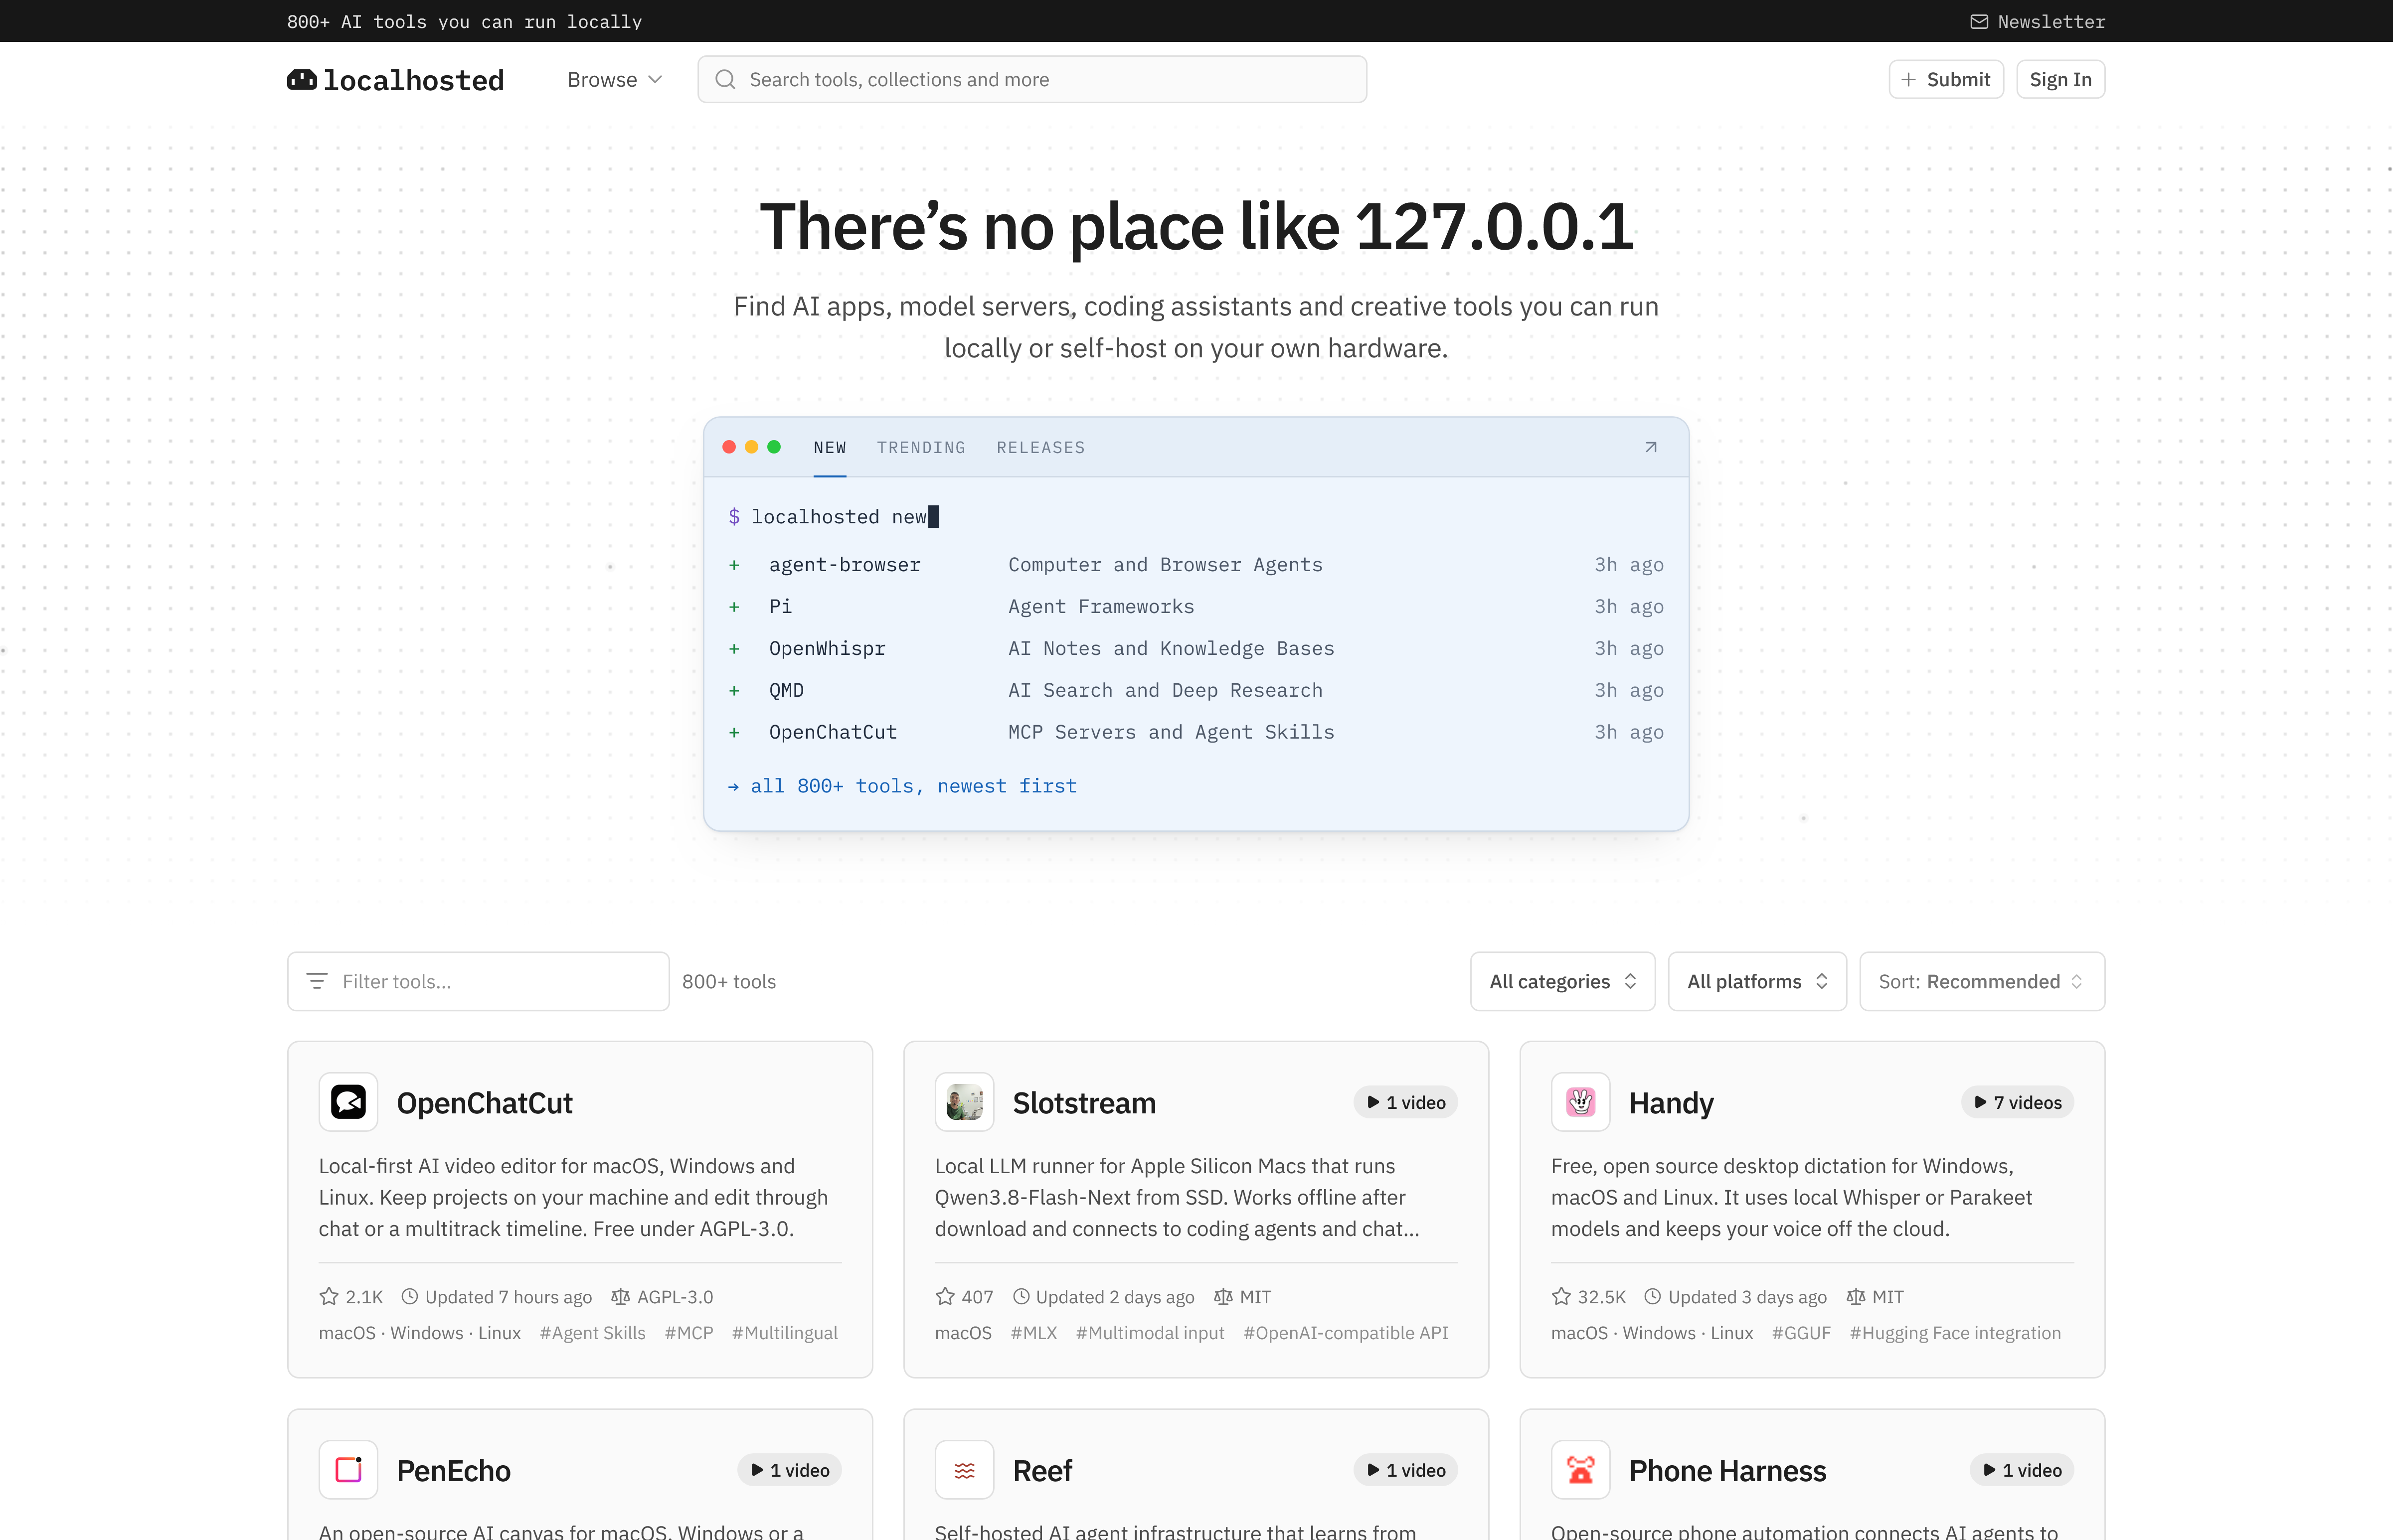Image resolution: width=2393 pixels, height=1540 pixels.
Task: Click the localhosted logo icon
Action: (x=302, y=80)
